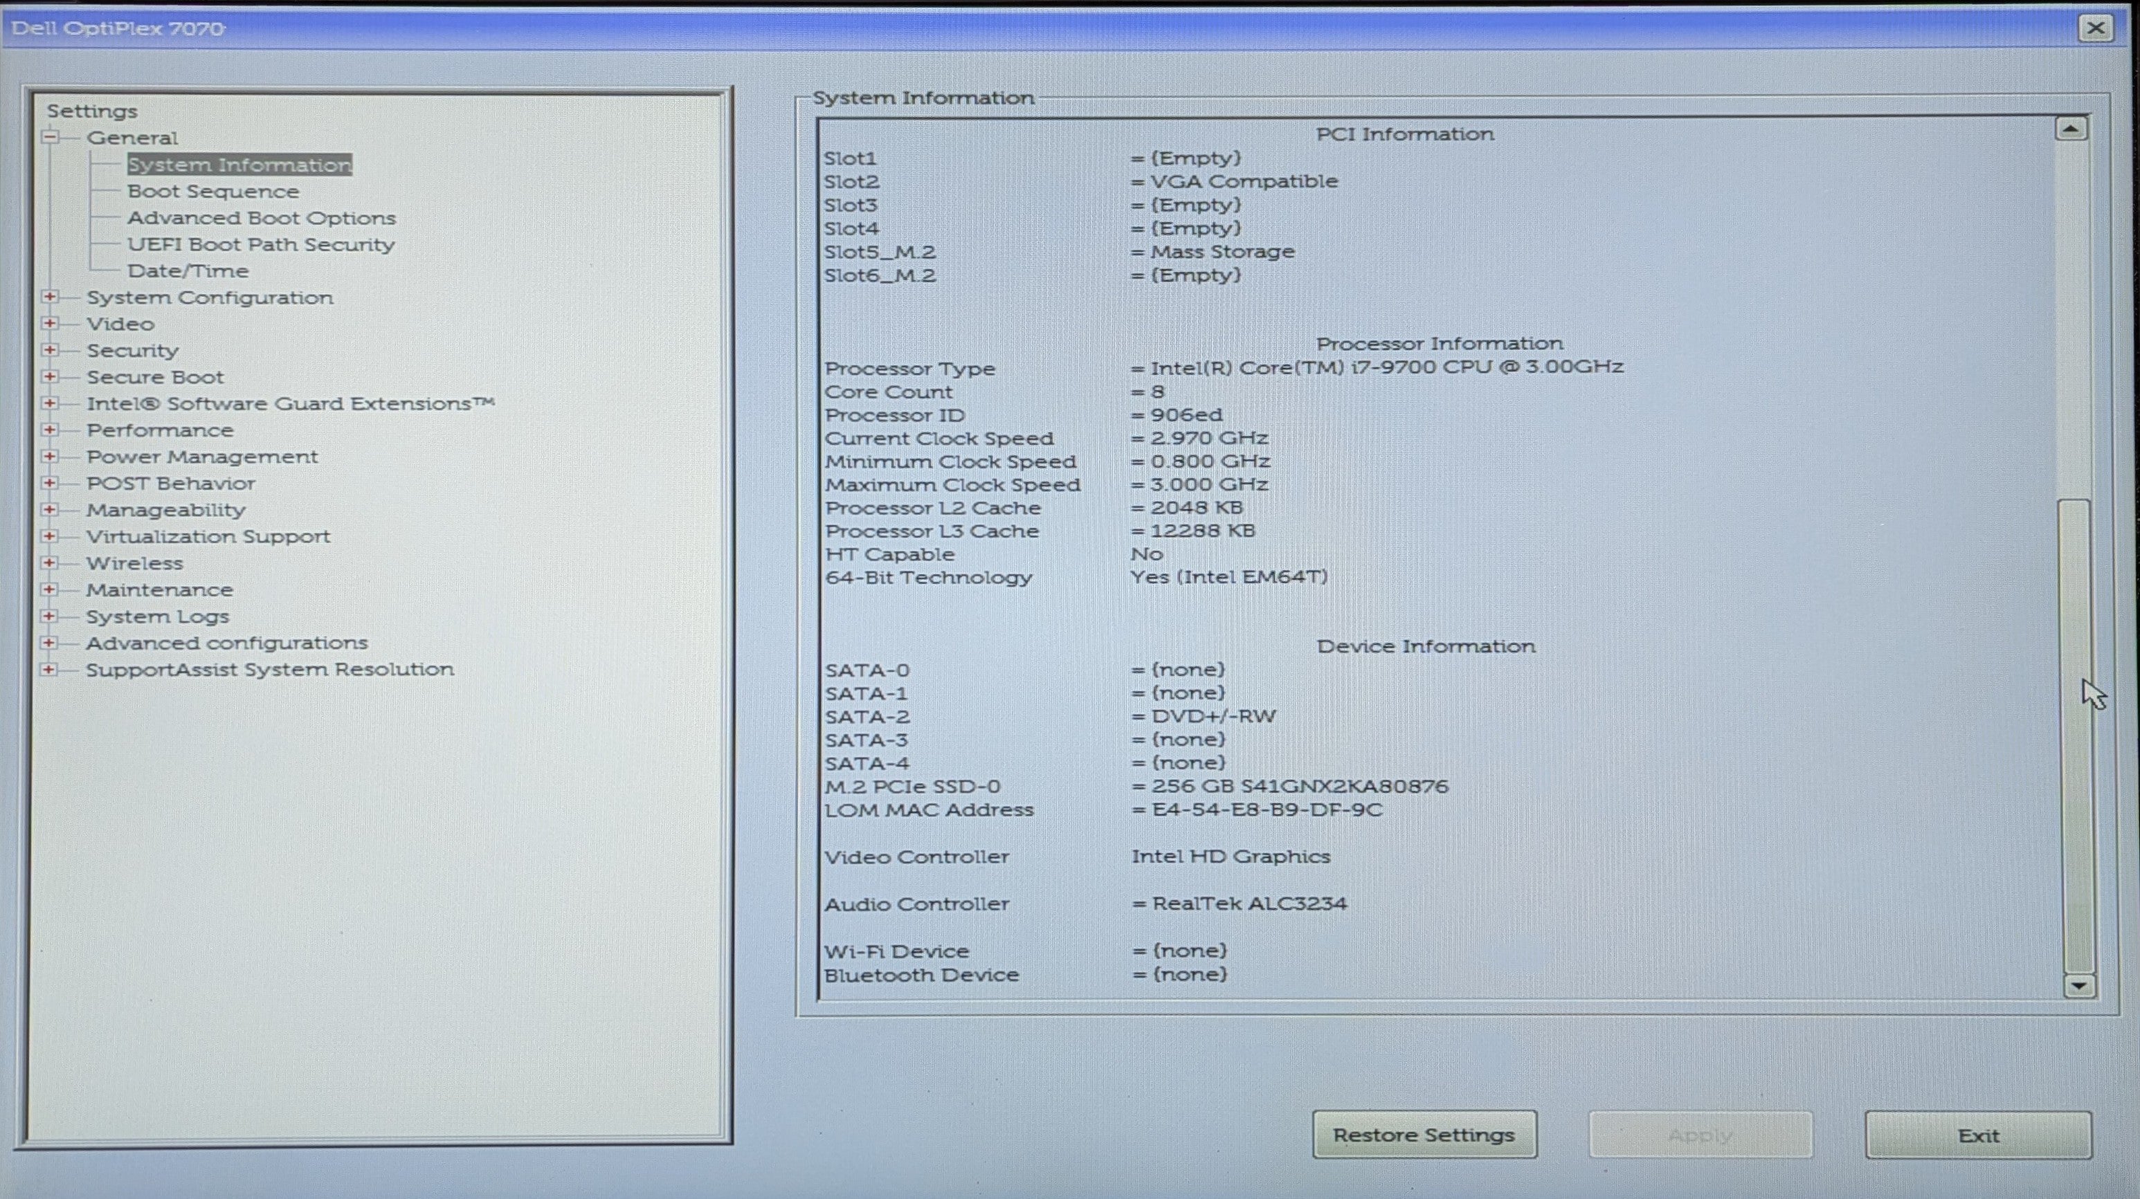This screenshot has height=1199, width=2140.
Task: Select the Video category label
Action: pyautogui.click(x=120, y=324)
